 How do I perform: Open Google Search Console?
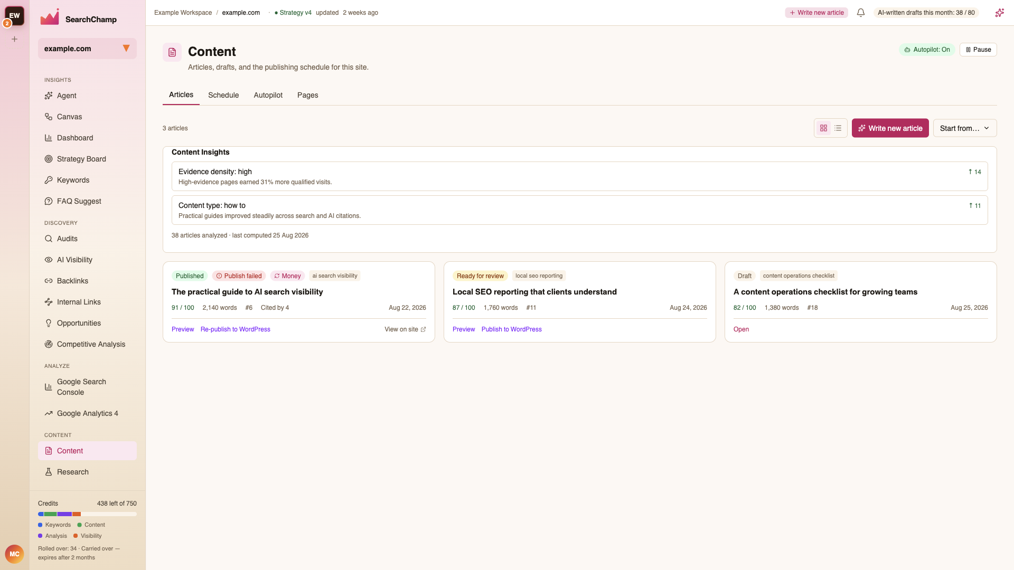tap(87, 387)
